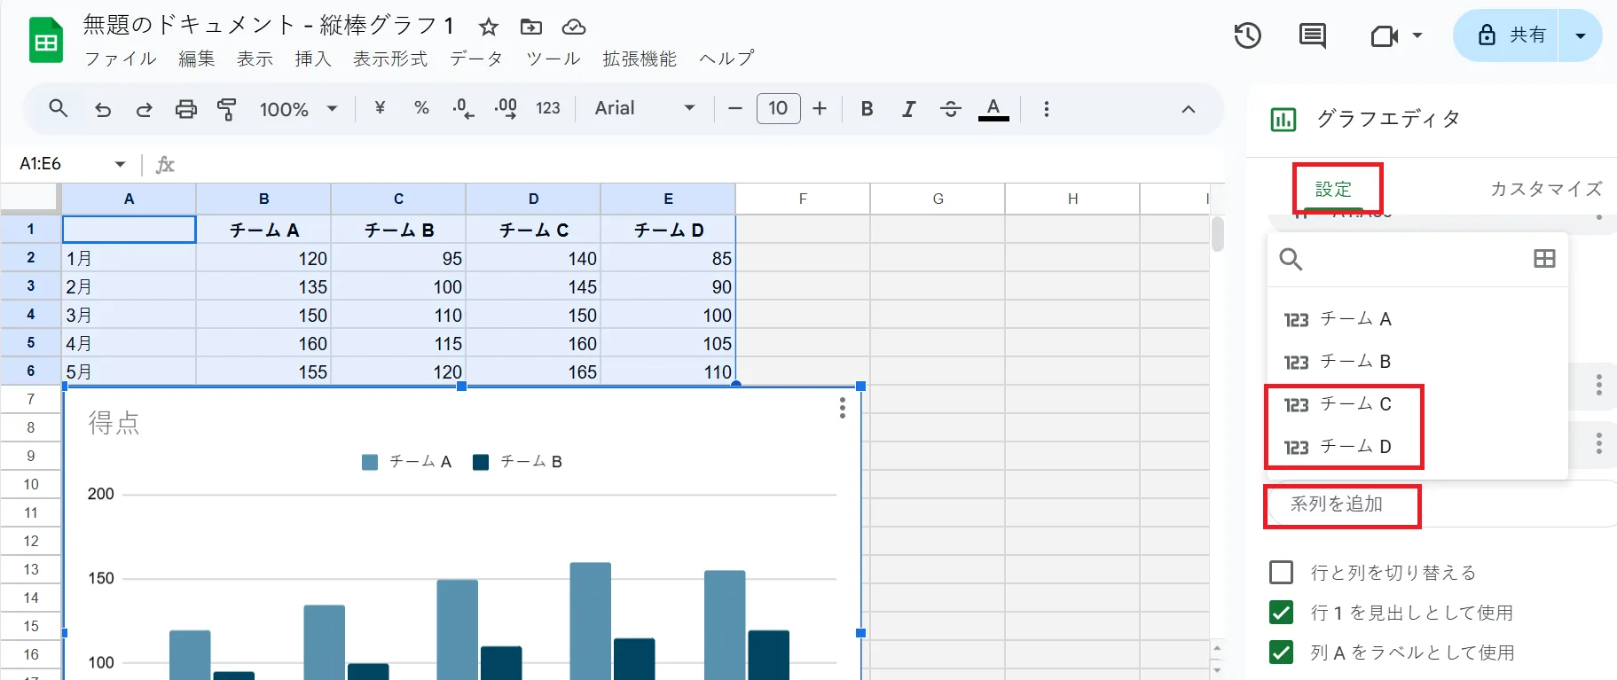The height and width of the screenshot is (680, 1617).
Task: Select the paint format roller icon
Action: [x=227, y=109]
